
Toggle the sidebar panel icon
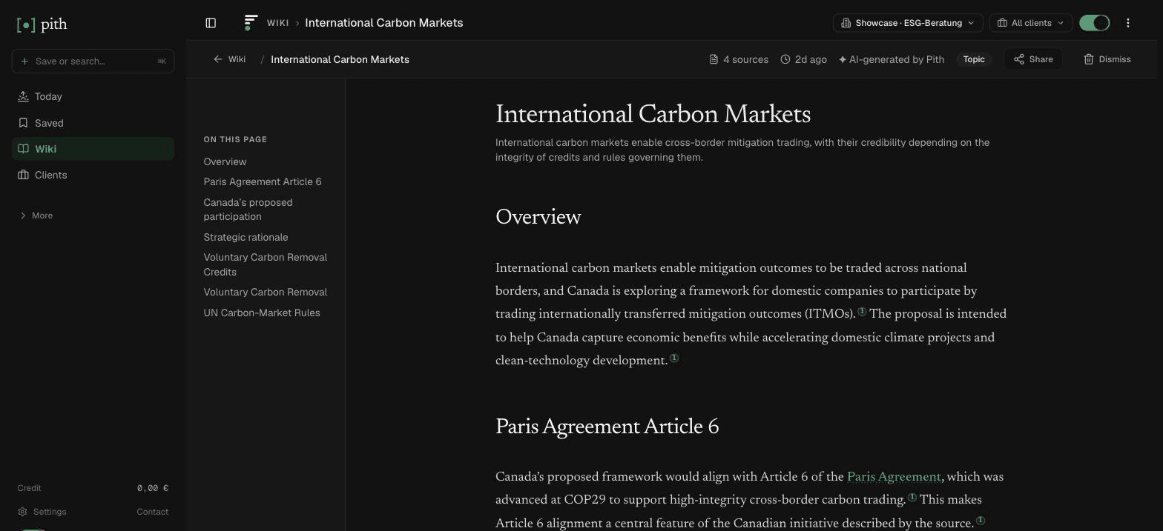pyautogui.click(x=211, y=23)
